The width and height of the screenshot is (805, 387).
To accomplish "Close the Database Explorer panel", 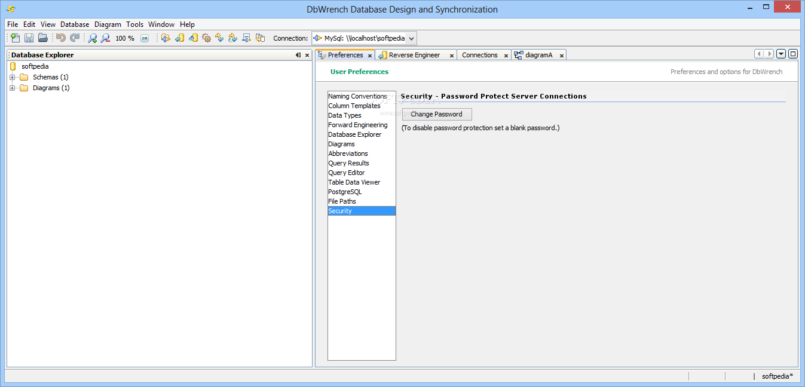I will point(307,55).
